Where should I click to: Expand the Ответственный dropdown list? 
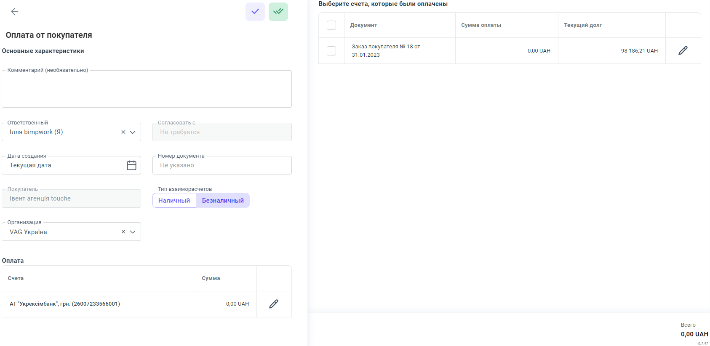click(133, 132)
